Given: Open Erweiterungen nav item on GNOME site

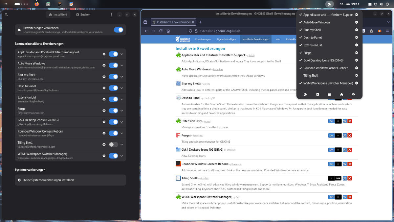Looking at the screenshot, I should pyautogui.click(x=203, y=39).
